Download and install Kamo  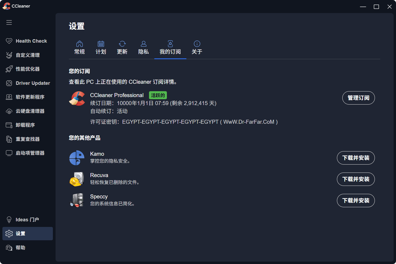coord(356,158)
